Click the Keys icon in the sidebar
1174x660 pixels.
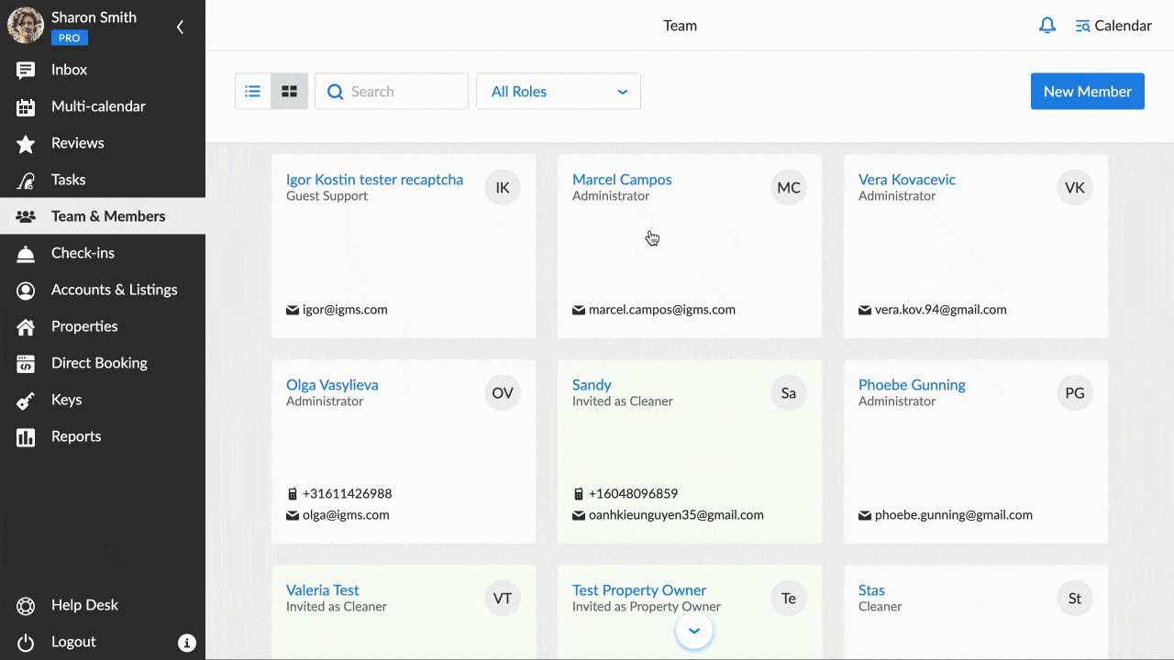coord(26,400)
